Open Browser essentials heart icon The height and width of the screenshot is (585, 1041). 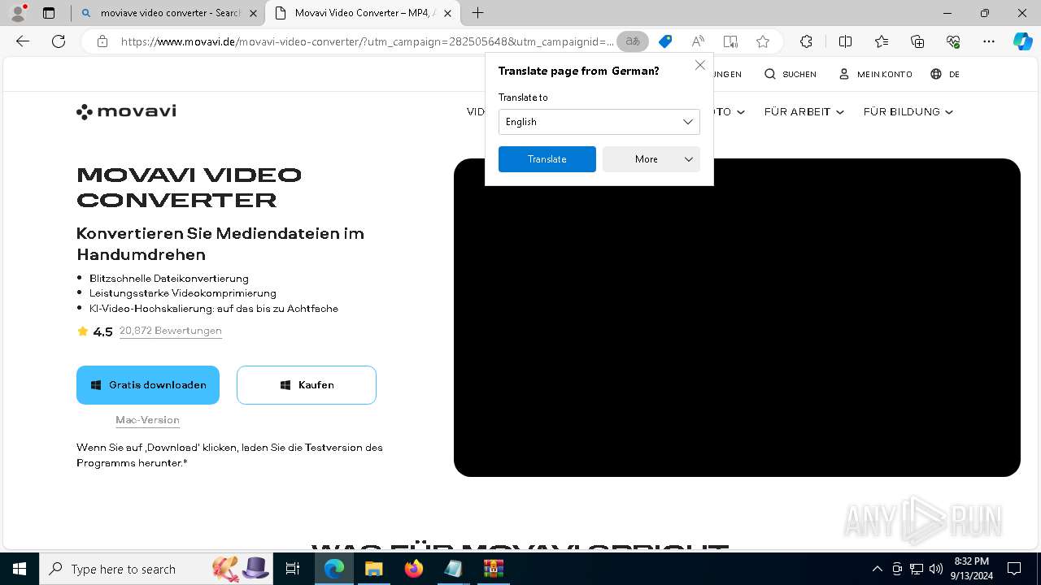(x=953, y=41)
